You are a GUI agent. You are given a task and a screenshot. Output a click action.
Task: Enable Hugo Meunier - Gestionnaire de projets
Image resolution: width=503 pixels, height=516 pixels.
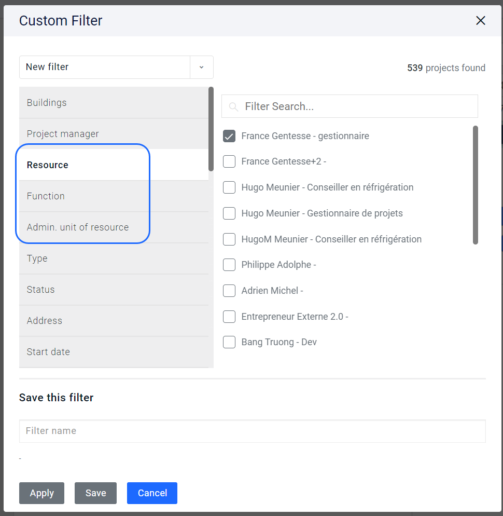[229, 213]
